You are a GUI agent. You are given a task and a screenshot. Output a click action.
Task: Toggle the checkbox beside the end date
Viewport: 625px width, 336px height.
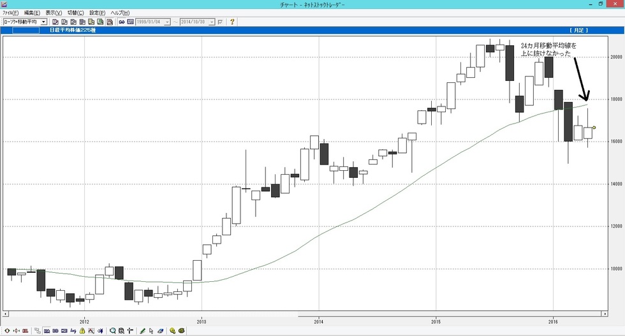pos(220,22)
